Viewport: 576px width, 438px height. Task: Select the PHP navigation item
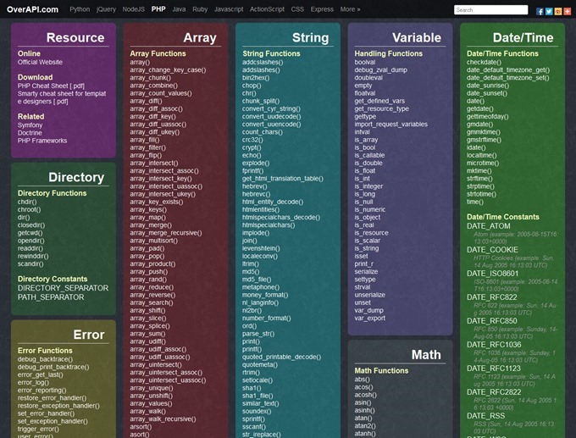tap(158, 9)
